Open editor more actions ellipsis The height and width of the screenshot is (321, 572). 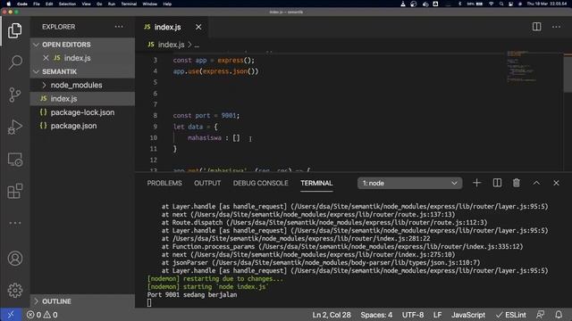(x=556, y=27)
